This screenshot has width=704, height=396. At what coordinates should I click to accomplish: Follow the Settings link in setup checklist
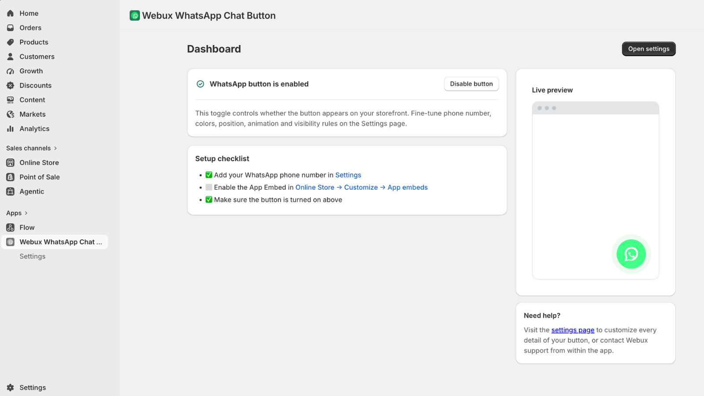tap(348, 175)
